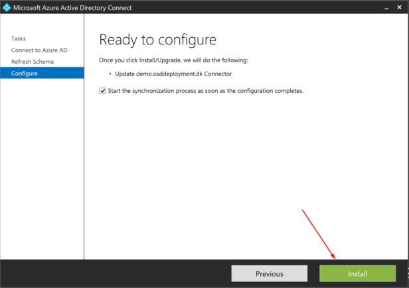Toggle the start synchronization checkbox
The image size is (409, 288).
102,91
